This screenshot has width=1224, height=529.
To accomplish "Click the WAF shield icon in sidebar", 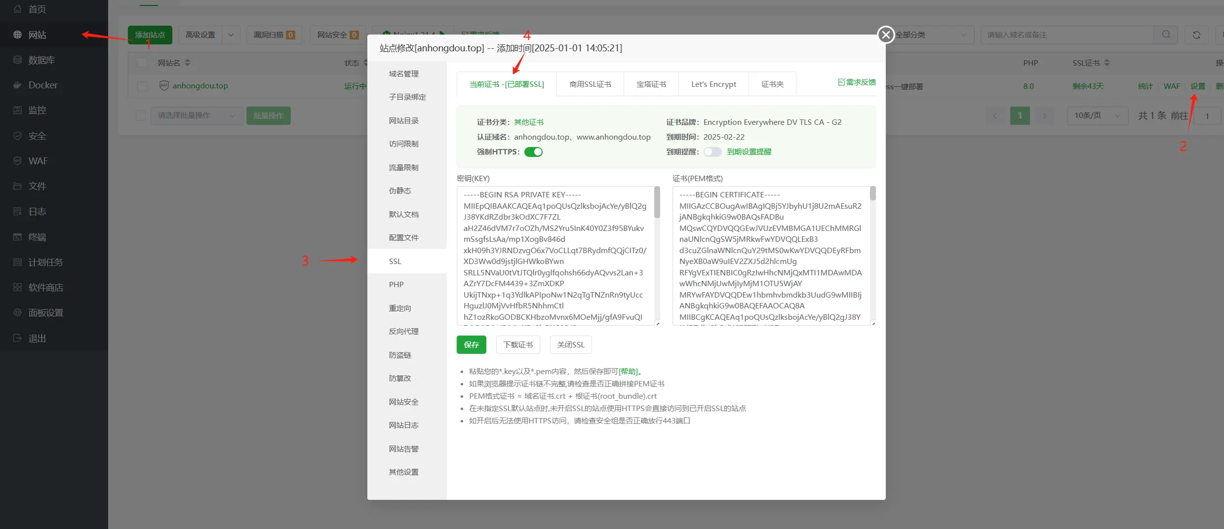I will click(17, 161).
